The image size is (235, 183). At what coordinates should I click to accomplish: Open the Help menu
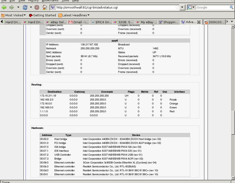point(75,1)
